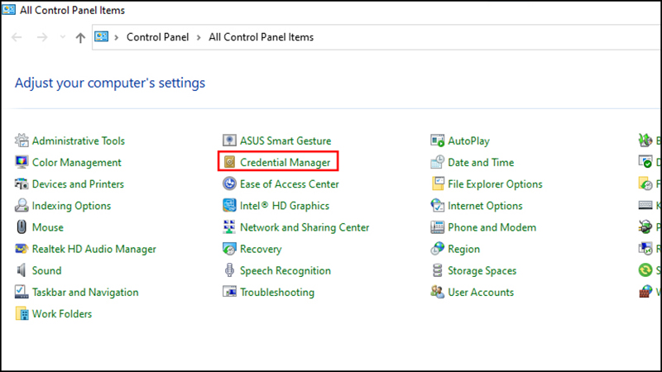Click the Work Folders icon
The width and height of the screenshot is (662, 372).
pyautogui.click(x=22, y=313)
